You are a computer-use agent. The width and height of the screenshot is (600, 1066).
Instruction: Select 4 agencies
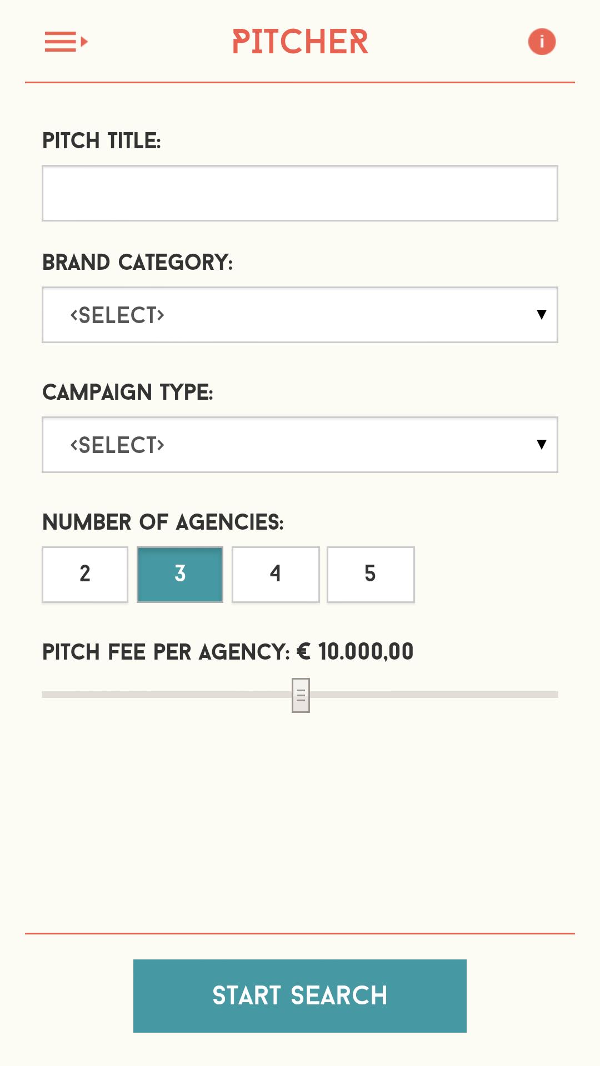[276, 574]
